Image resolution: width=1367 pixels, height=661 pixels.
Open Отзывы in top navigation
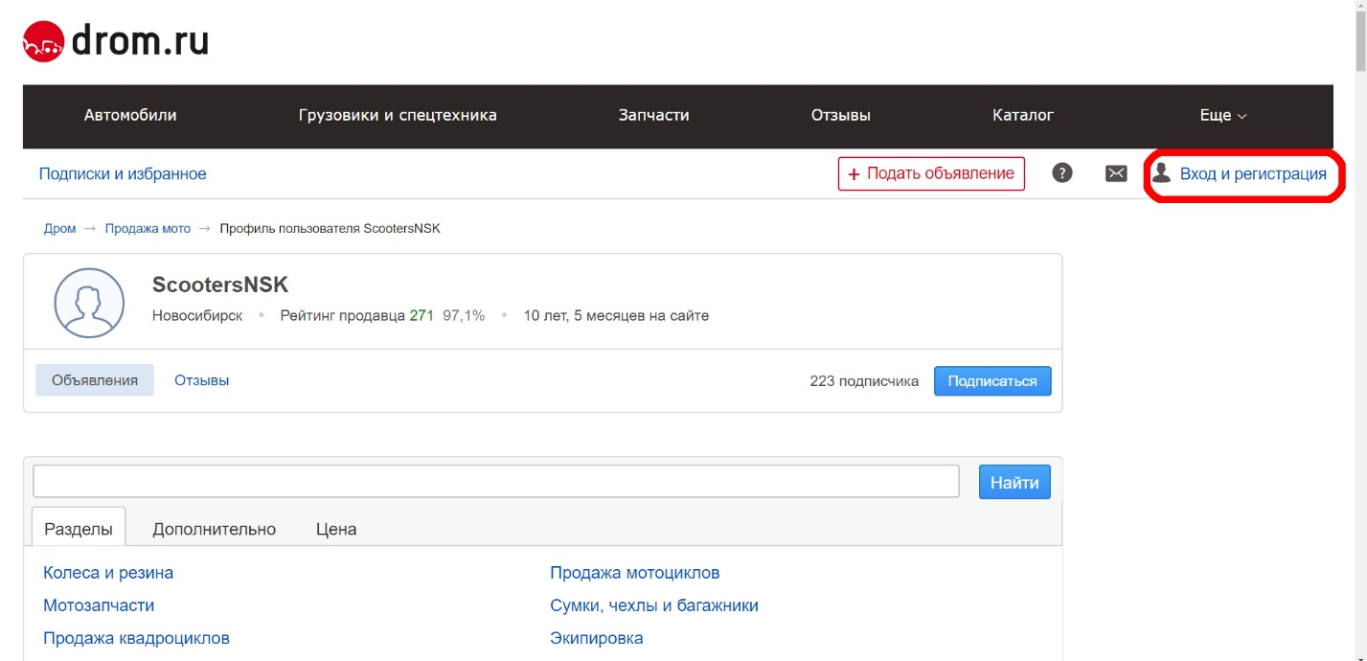coord(841,115)
